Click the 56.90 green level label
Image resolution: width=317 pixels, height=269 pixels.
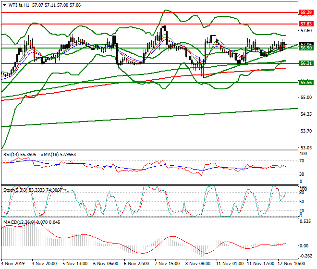[306, 48]
